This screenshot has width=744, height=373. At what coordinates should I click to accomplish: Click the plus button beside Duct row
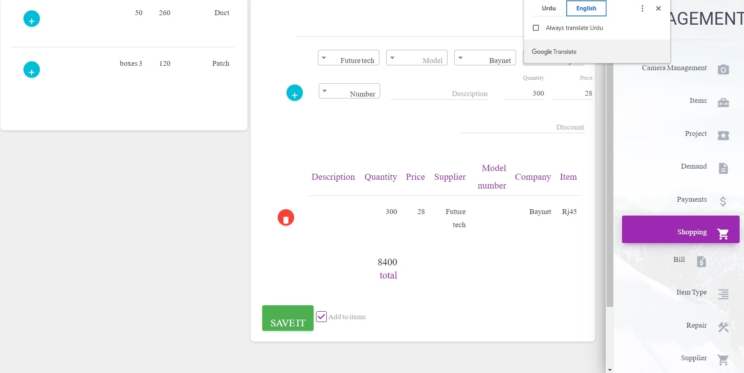coord(32,19)
